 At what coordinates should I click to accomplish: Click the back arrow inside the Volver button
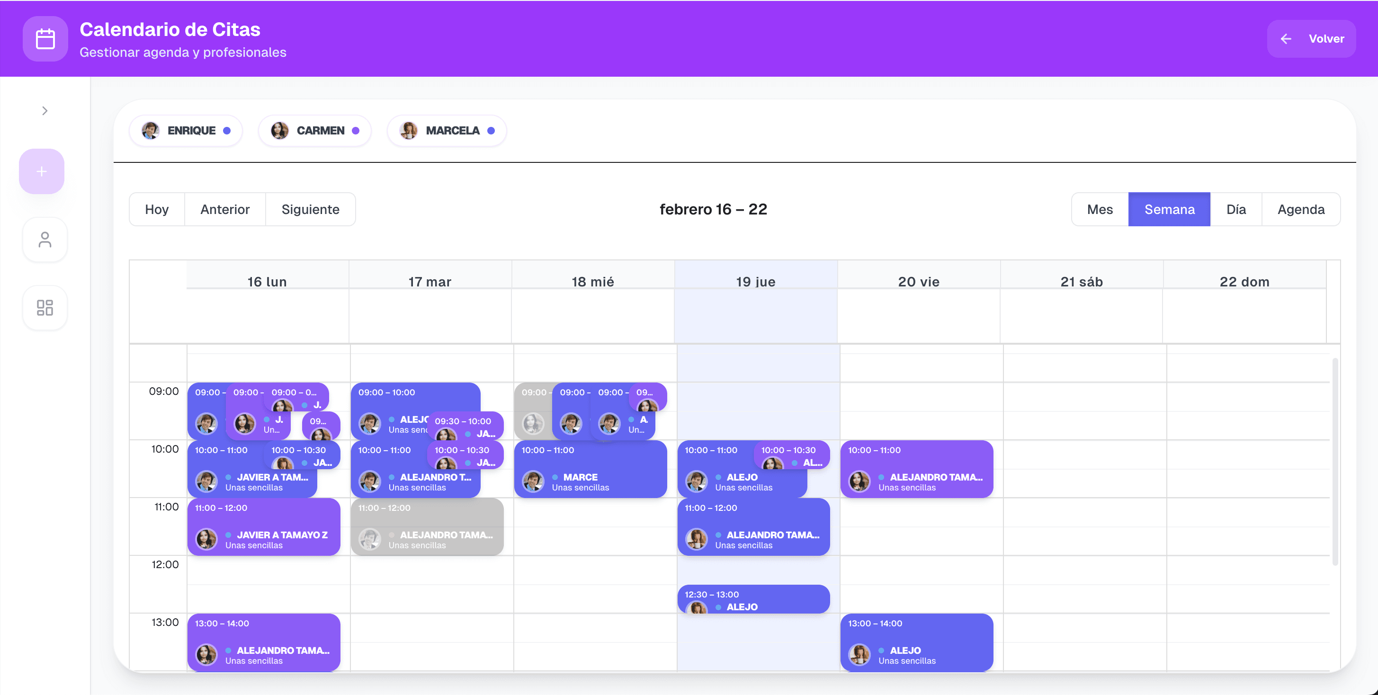pyautogui.click(x=1287, y=38)
